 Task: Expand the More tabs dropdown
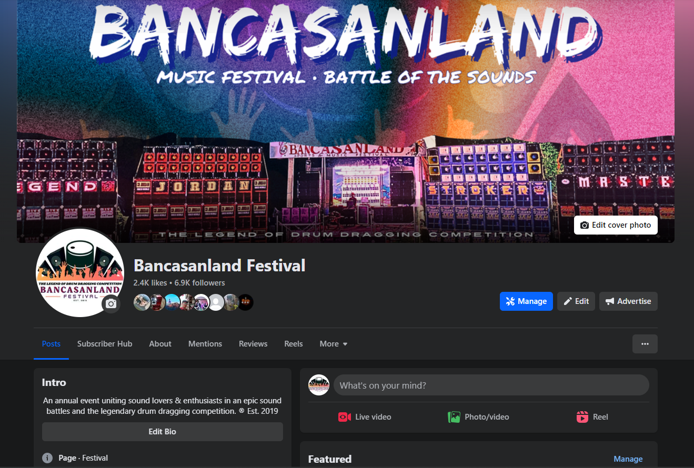[x=334, y=344]
